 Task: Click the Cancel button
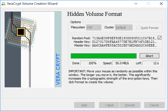154,105
